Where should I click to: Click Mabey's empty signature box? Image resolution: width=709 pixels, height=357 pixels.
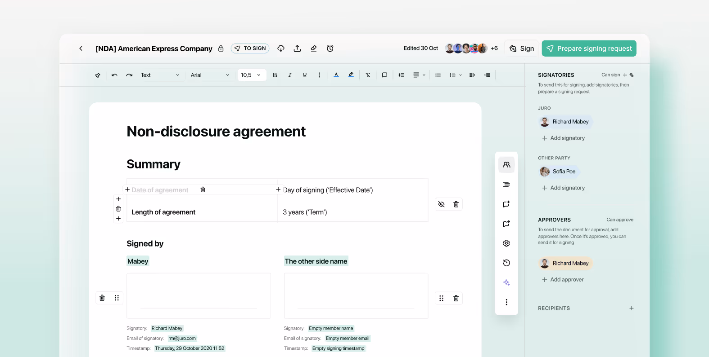199,296
